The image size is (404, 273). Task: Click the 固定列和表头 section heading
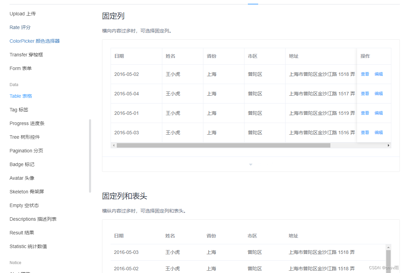[x=124, y=196]
